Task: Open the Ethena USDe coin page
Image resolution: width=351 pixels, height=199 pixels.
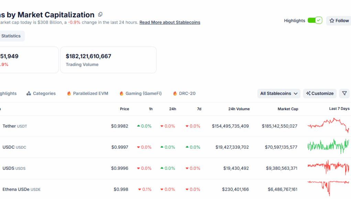Action: coord(17,189)
